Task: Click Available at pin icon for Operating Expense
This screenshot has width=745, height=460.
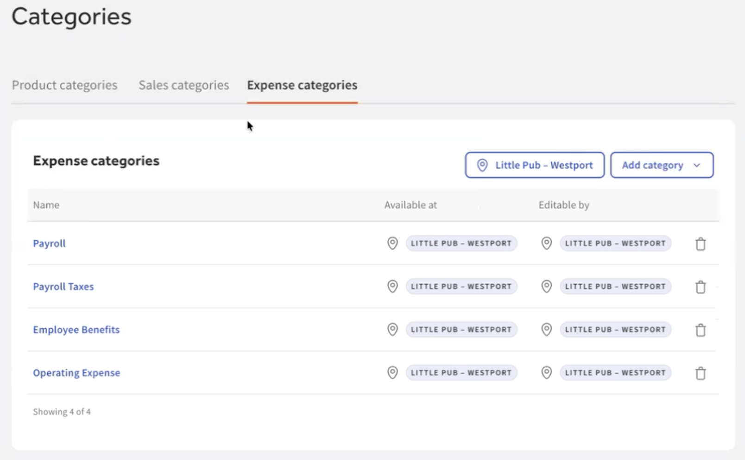Action: click(x=392, y=372)
